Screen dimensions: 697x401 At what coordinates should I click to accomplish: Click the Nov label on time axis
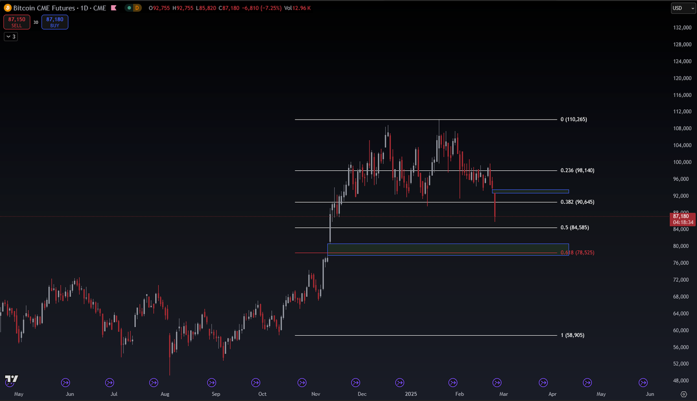315,394
